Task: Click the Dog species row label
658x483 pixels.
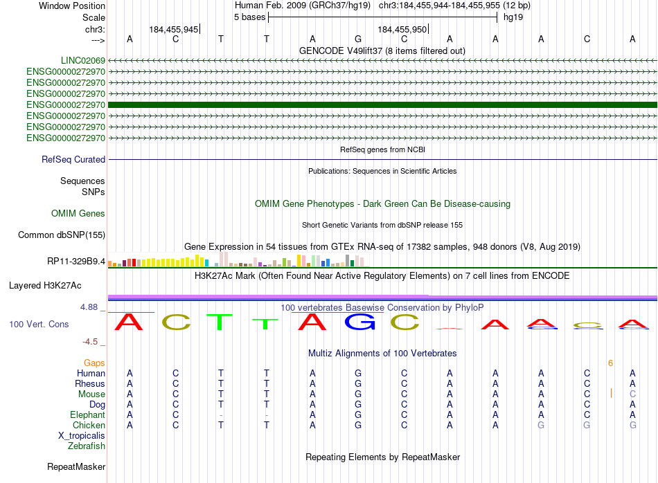Action: pos(97,405)
